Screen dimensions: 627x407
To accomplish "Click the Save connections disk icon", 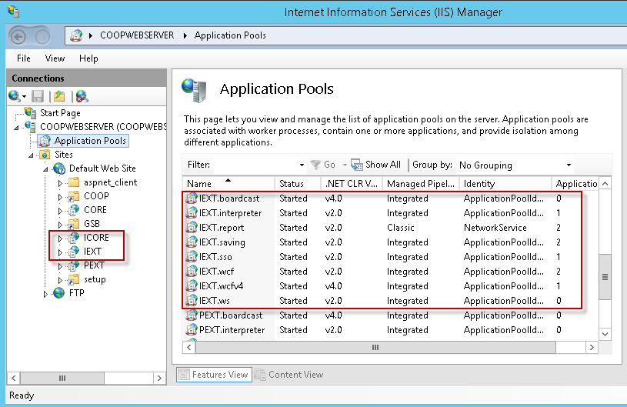I will tap(38, 96).
